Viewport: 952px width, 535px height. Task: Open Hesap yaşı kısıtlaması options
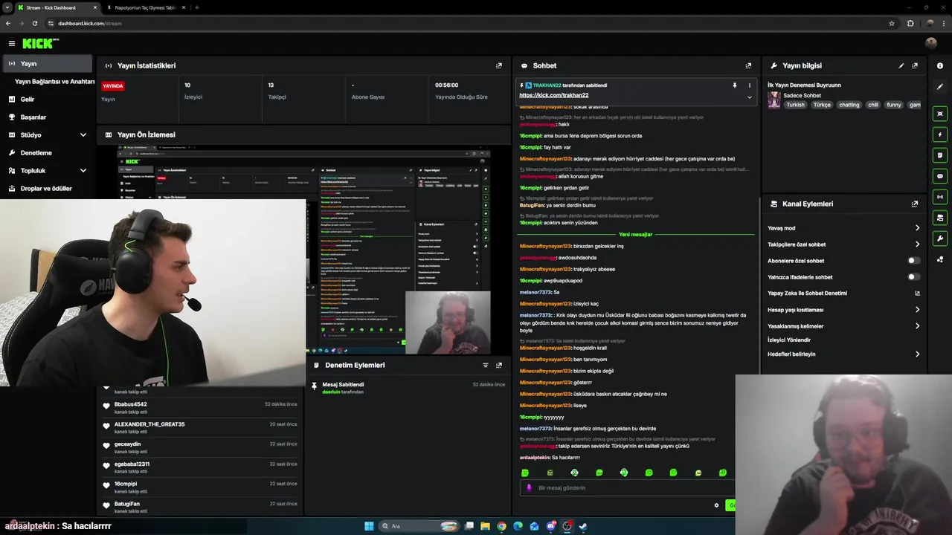pyautogui.click(x=843, y=310)
